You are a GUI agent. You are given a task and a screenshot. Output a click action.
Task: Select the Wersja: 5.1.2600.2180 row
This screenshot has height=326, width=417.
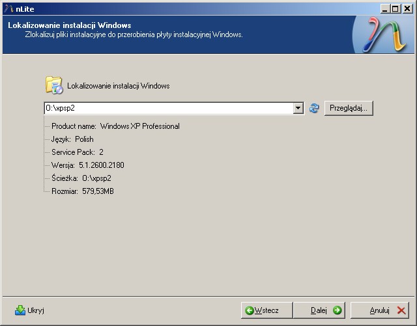[x=88, y=165]
